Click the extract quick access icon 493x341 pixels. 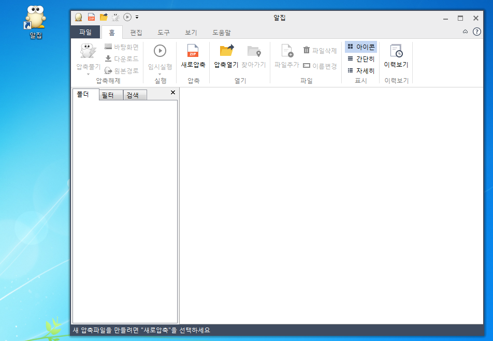115,17
